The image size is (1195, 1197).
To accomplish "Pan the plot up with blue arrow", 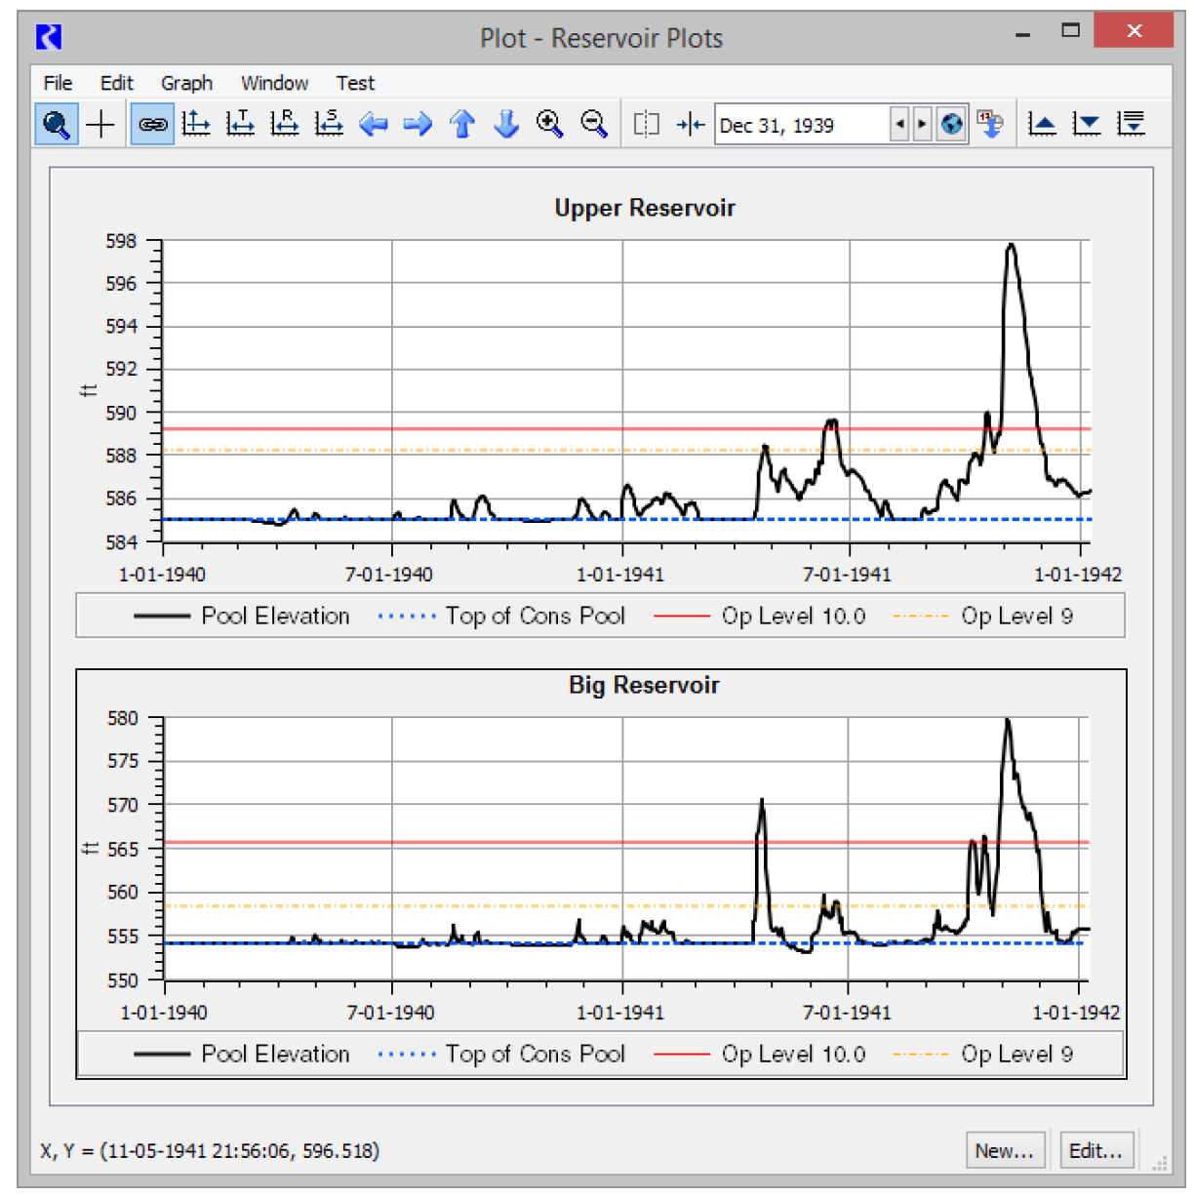I will [x=462, y=125].
